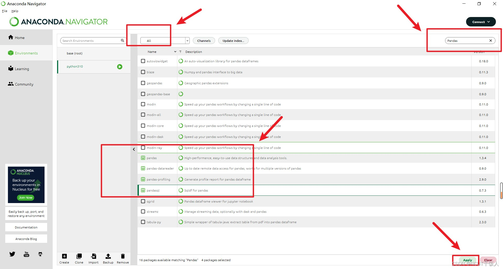Click the status circle icon for the pandas package
This screenshot has width=503, height=269.
coord(181,158)
